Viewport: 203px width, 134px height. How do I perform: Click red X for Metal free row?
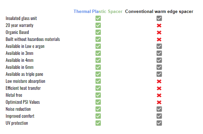click(159, 95)
